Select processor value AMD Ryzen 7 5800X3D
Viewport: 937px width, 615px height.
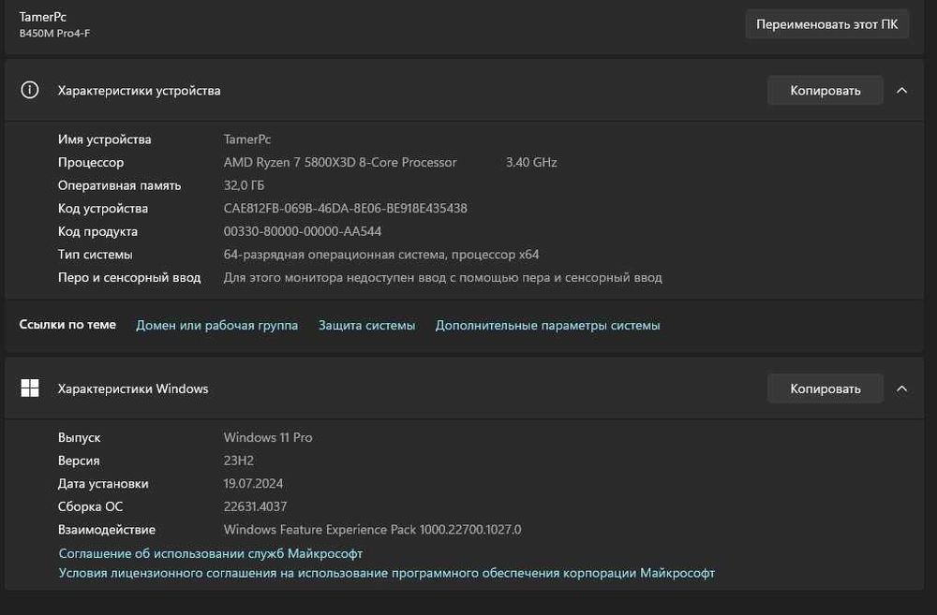[x=340, y=162]
